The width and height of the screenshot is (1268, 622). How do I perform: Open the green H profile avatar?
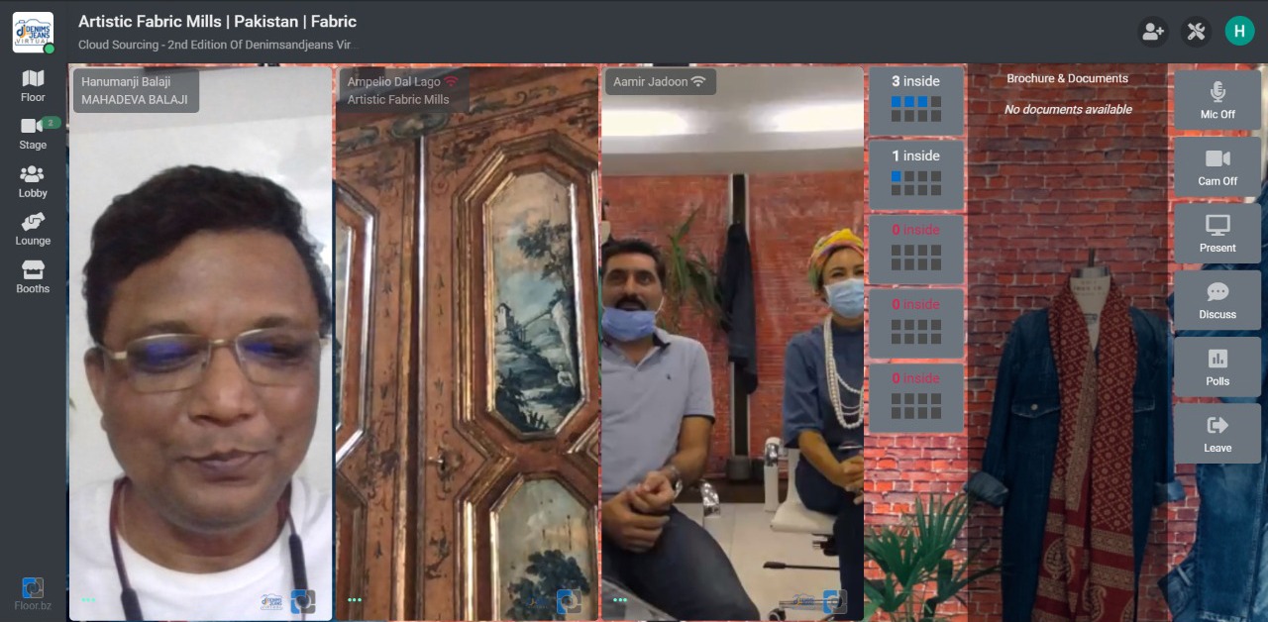[x=1239, y=31]
